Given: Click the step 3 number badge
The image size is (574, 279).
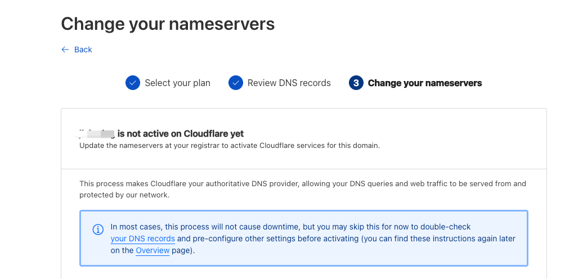Looking at the screenshot, I should 356,83.
